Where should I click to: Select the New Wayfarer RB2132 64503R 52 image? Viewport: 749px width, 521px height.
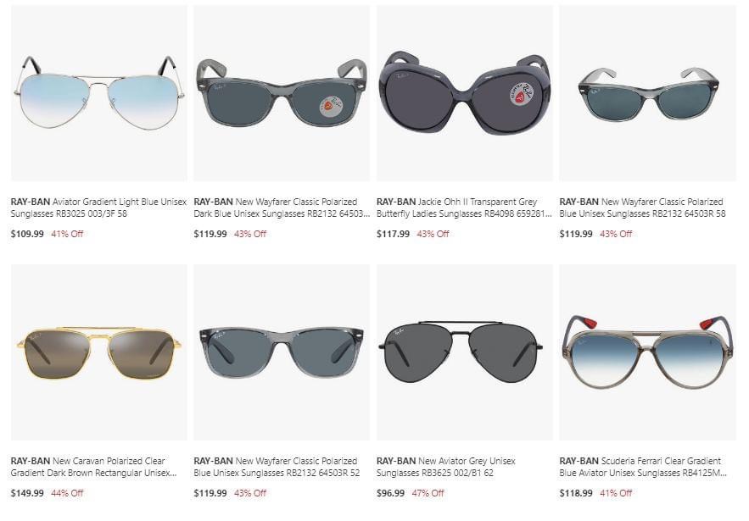click(282, 352)
